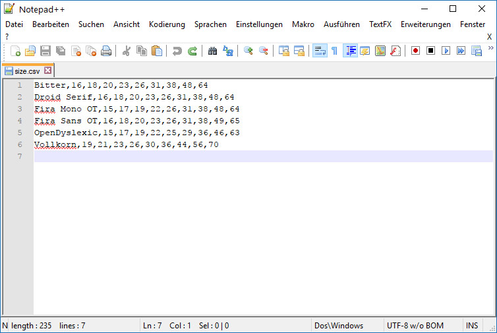This screenshot has height=333, width=497.
Task: Click the length : 235 status text
Action: click(x=31, y=325)
